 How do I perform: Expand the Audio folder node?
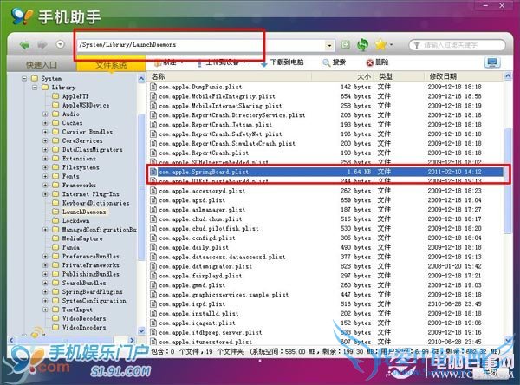(x=45, y=114)
